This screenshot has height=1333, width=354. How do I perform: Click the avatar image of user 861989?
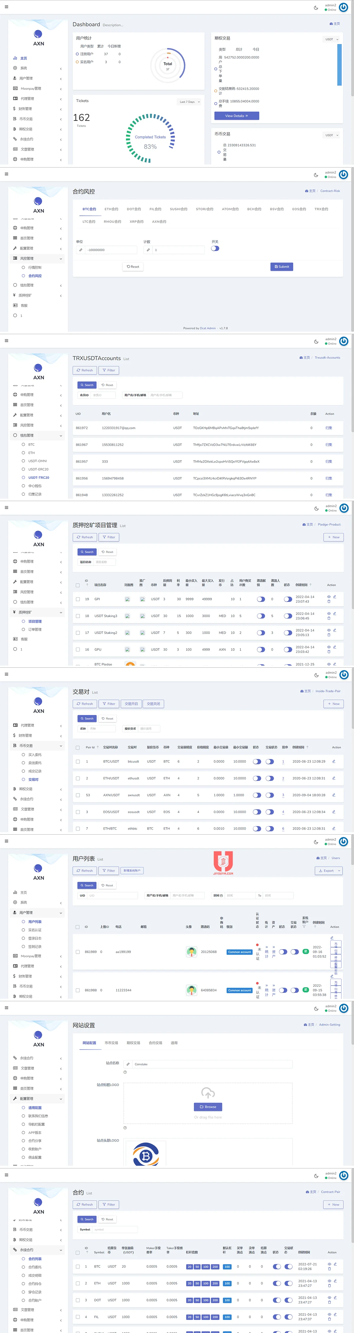(x=191, y=952)
